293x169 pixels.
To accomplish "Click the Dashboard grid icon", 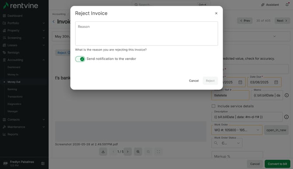I will (x=4, y=16).
